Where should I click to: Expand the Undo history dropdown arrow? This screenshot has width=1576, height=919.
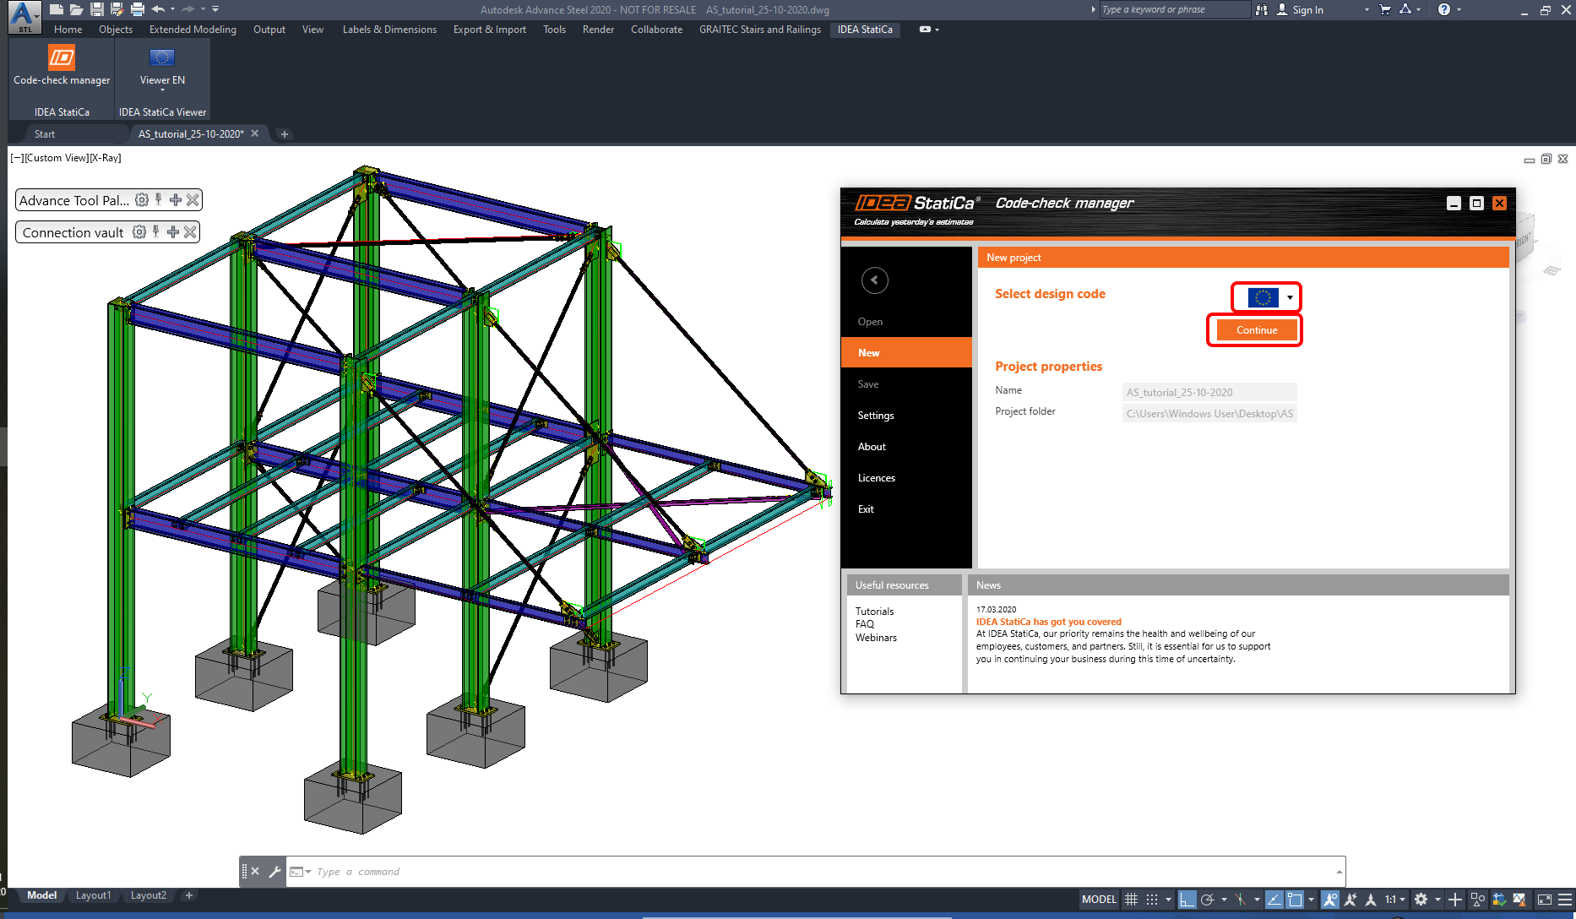click(x=172, y=9)
